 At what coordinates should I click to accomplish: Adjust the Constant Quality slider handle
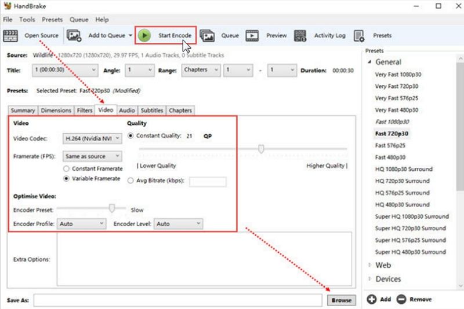tap(261, 149)
